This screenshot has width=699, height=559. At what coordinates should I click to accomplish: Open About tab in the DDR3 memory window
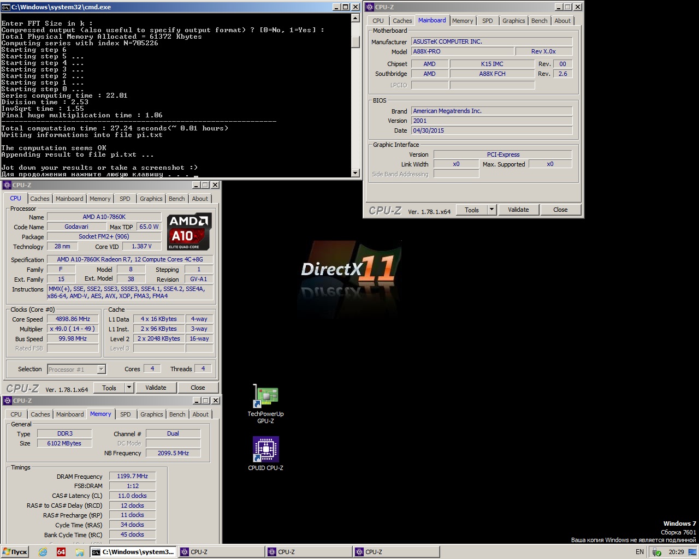tap(200, 414)
